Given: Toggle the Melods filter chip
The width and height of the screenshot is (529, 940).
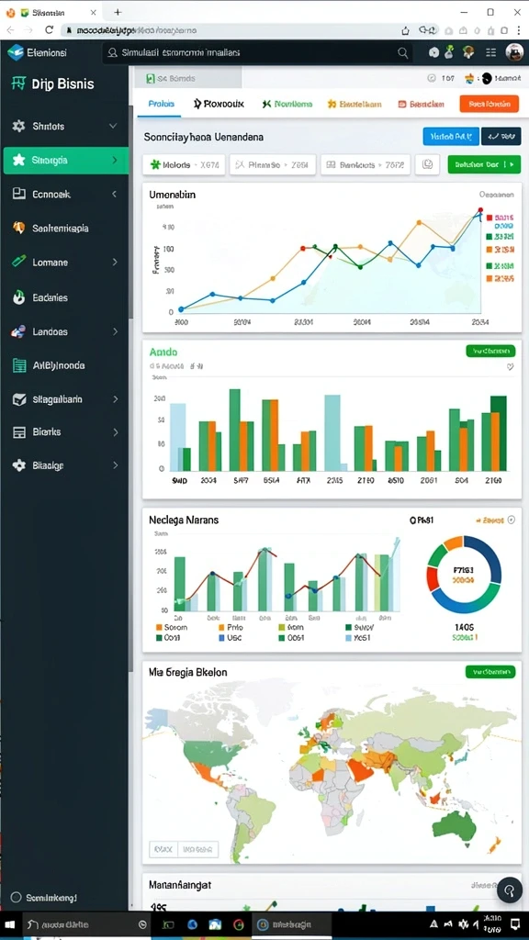Looking at the screenshot, I should point(184,164).
